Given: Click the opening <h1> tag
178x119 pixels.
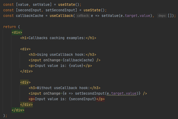Looking at the screenshot, I should pyautogui.click(x=24, y=38).
